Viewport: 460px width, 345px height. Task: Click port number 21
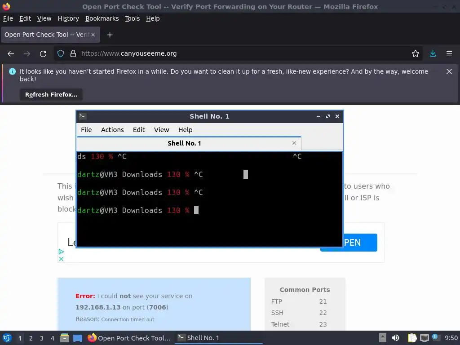(x=323, y=301)
